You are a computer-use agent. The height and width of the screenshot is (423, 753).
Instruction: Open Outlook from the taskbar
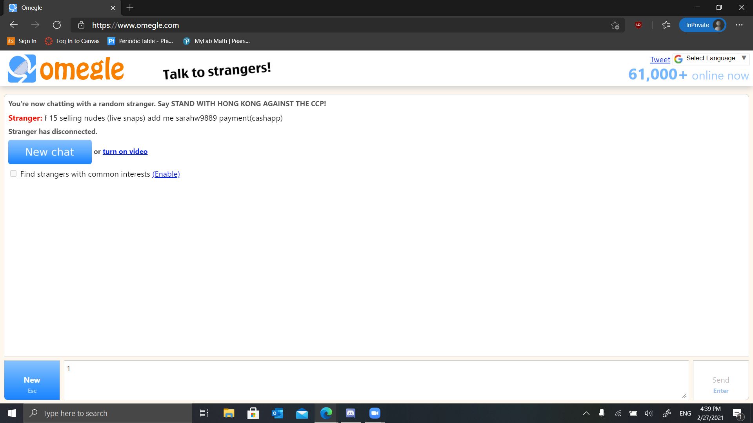pyautogui.click(x=277, y=413)
